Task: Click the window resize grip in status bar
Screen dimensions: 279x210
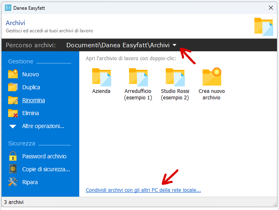Action: 275,205
